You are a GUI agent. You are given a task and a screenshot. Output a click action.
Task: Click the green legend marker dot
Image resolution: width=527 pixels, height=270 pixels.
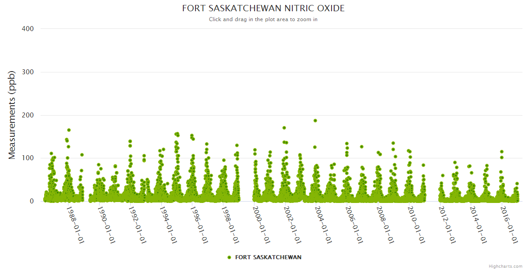tap(229, 257)
